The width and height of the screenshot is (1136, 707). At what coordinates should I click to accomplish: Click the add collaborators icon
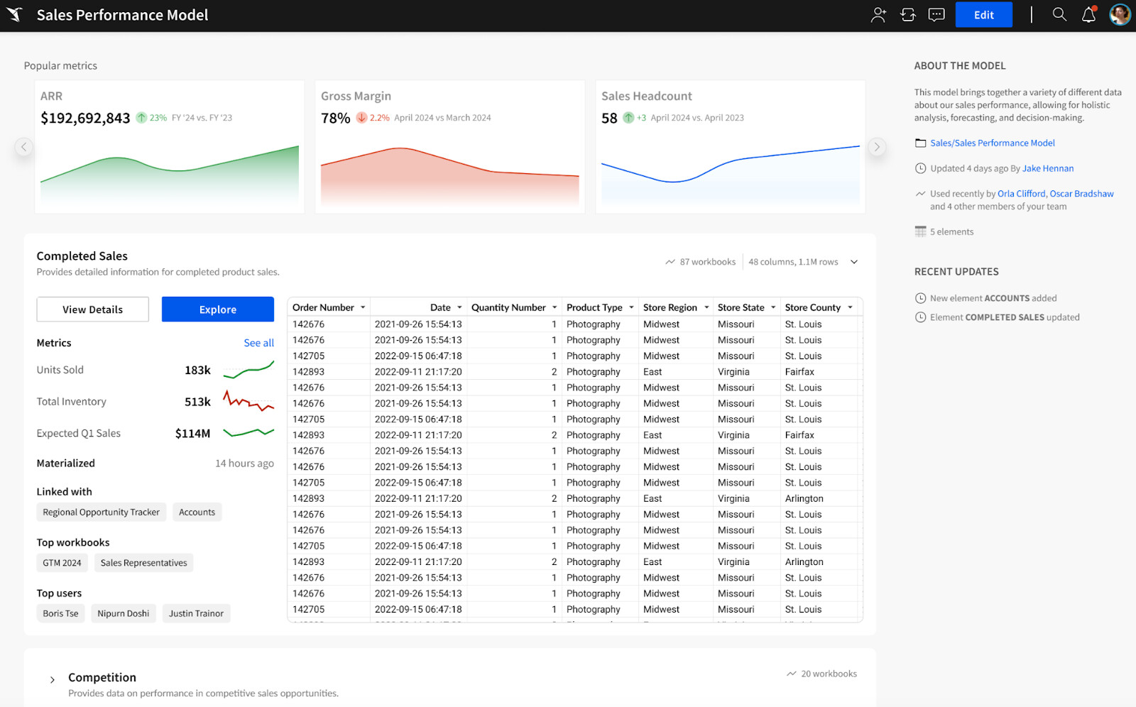(878, 14)
